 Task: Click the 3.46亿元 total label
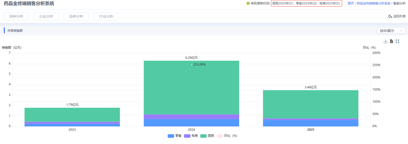[311, 87]
